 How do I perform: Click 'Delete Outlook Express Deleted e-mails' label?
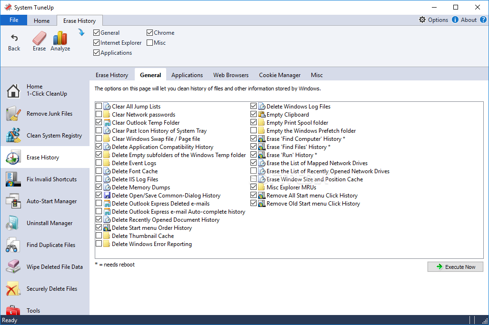(160, 204)
